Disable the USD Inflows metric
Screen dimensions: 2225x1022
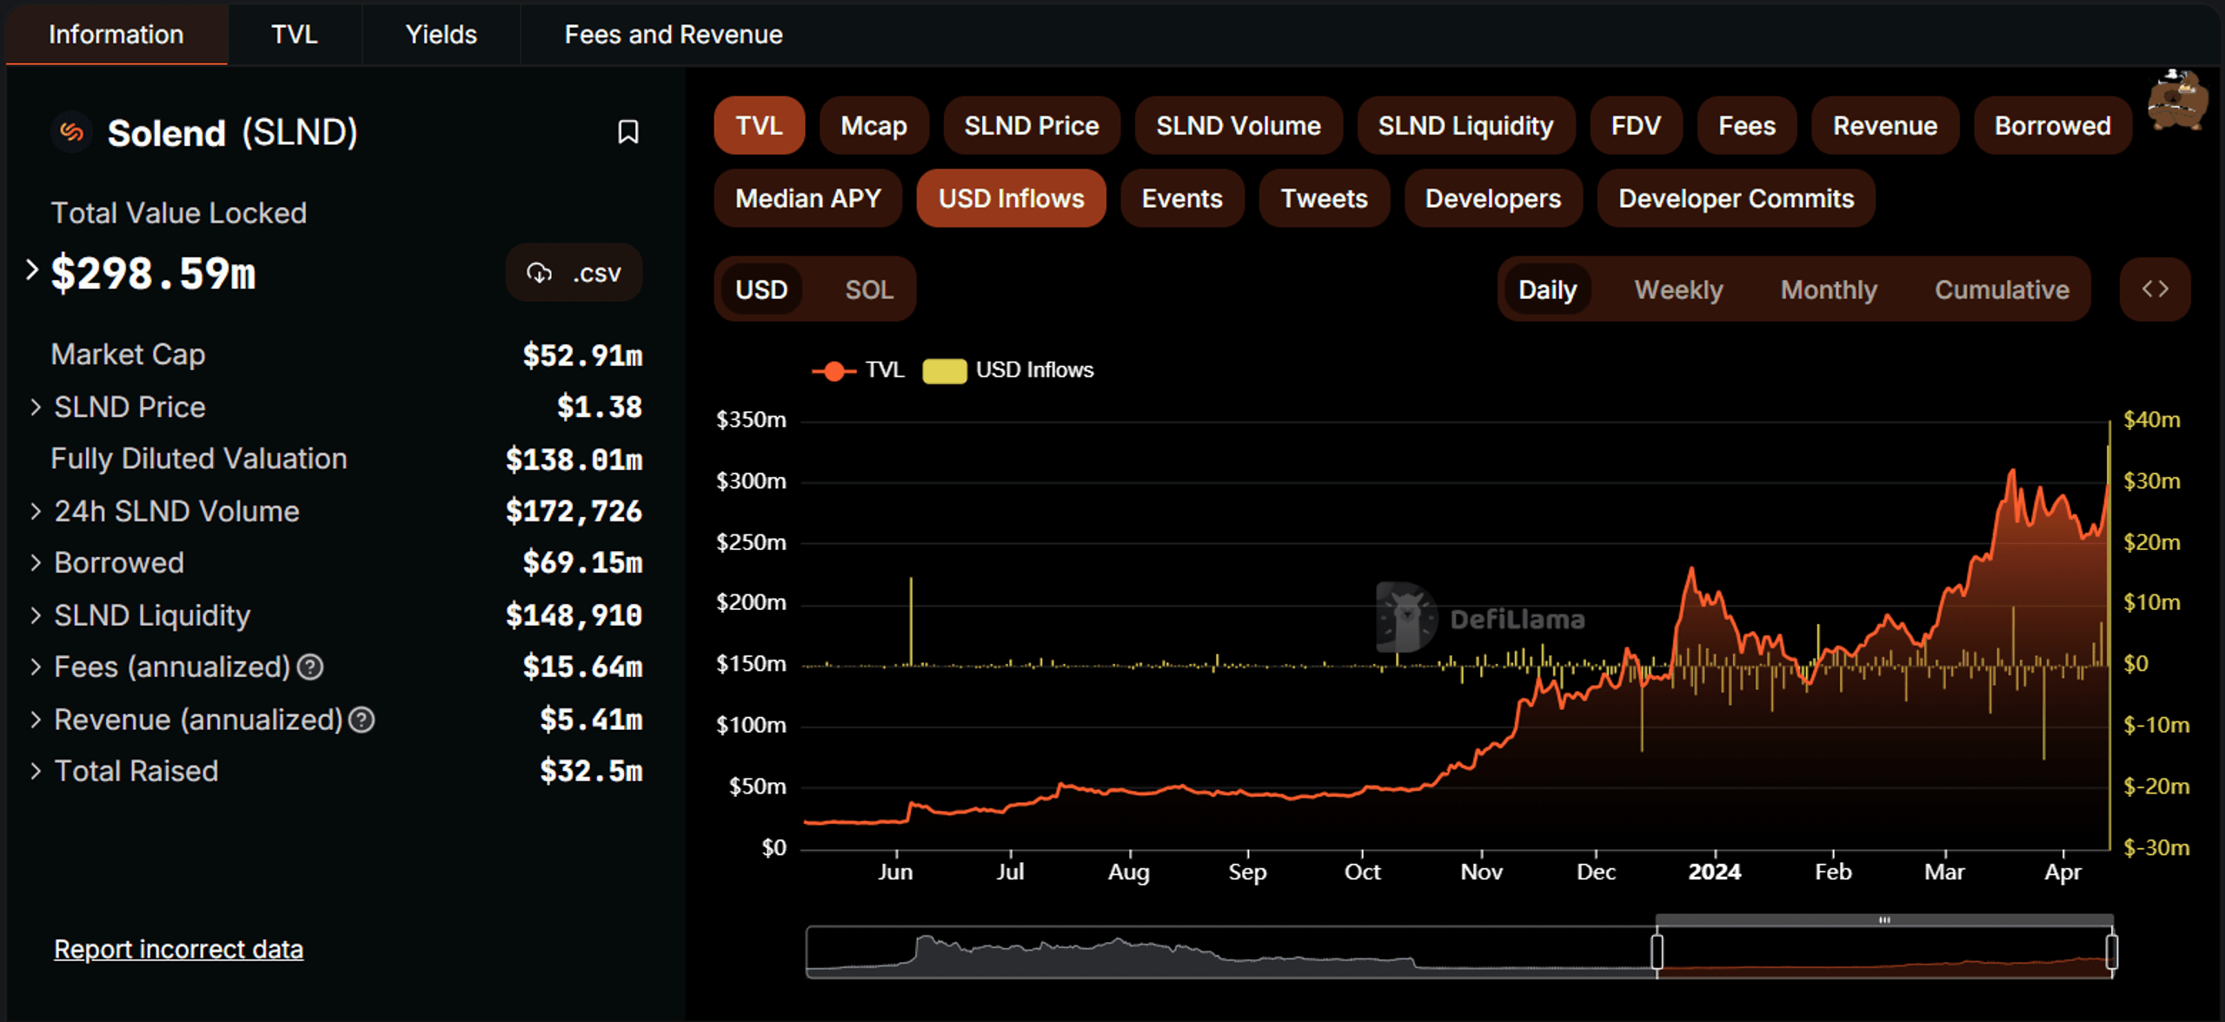click(1012, 199)
